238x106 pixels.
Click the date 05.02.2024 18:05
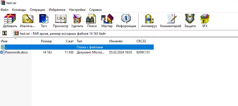pyautogui.click(x=121, y=52)
